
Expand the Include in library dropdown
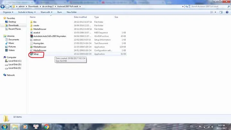[28, 12]
